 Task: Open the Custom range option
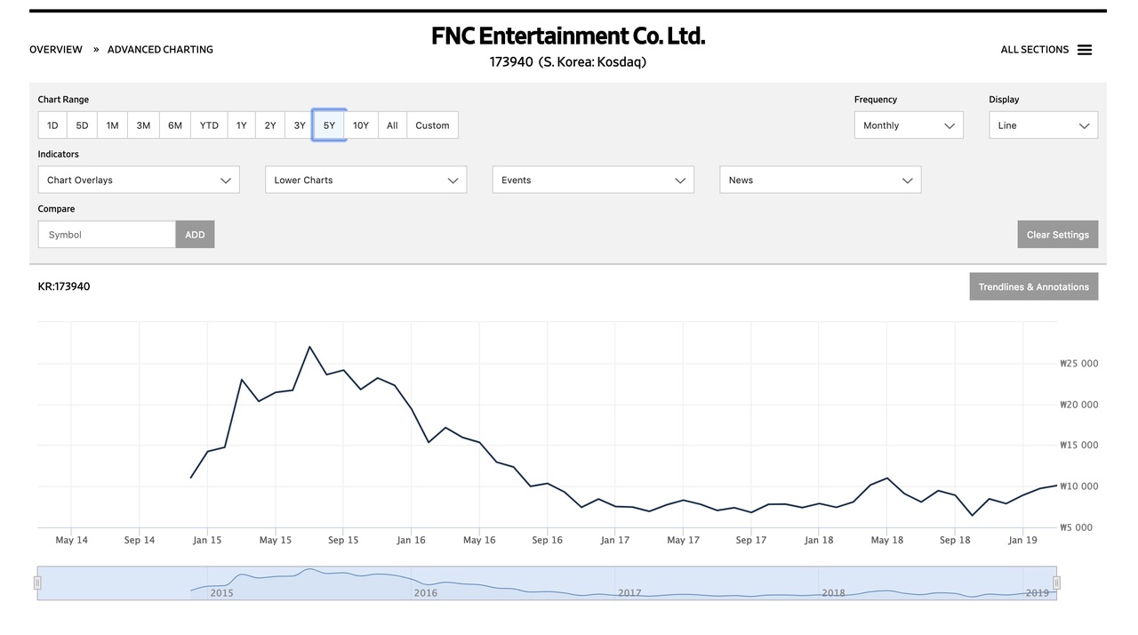coord(432,125)
